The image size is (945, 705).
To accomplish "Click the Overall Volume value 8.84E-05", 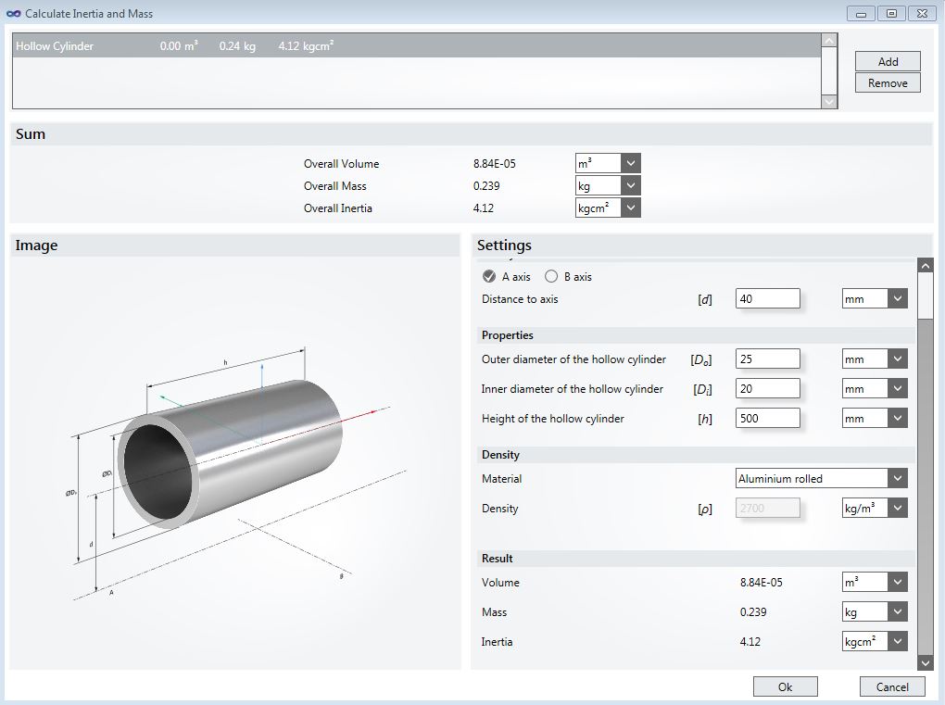I will coord(494,163).
